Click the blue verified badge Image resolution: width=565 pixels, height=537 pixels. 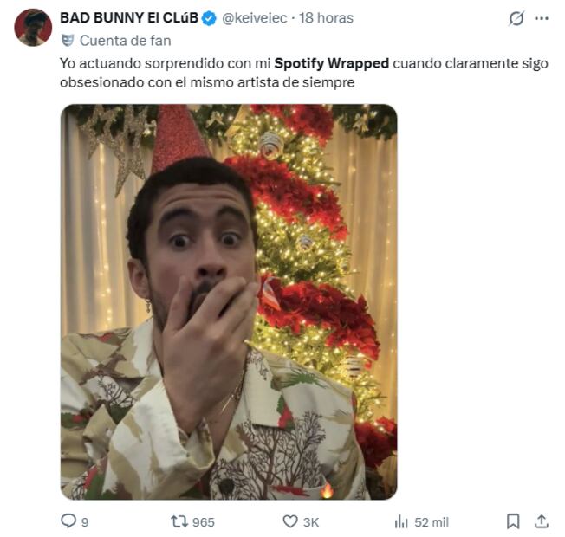coord(209,18)
